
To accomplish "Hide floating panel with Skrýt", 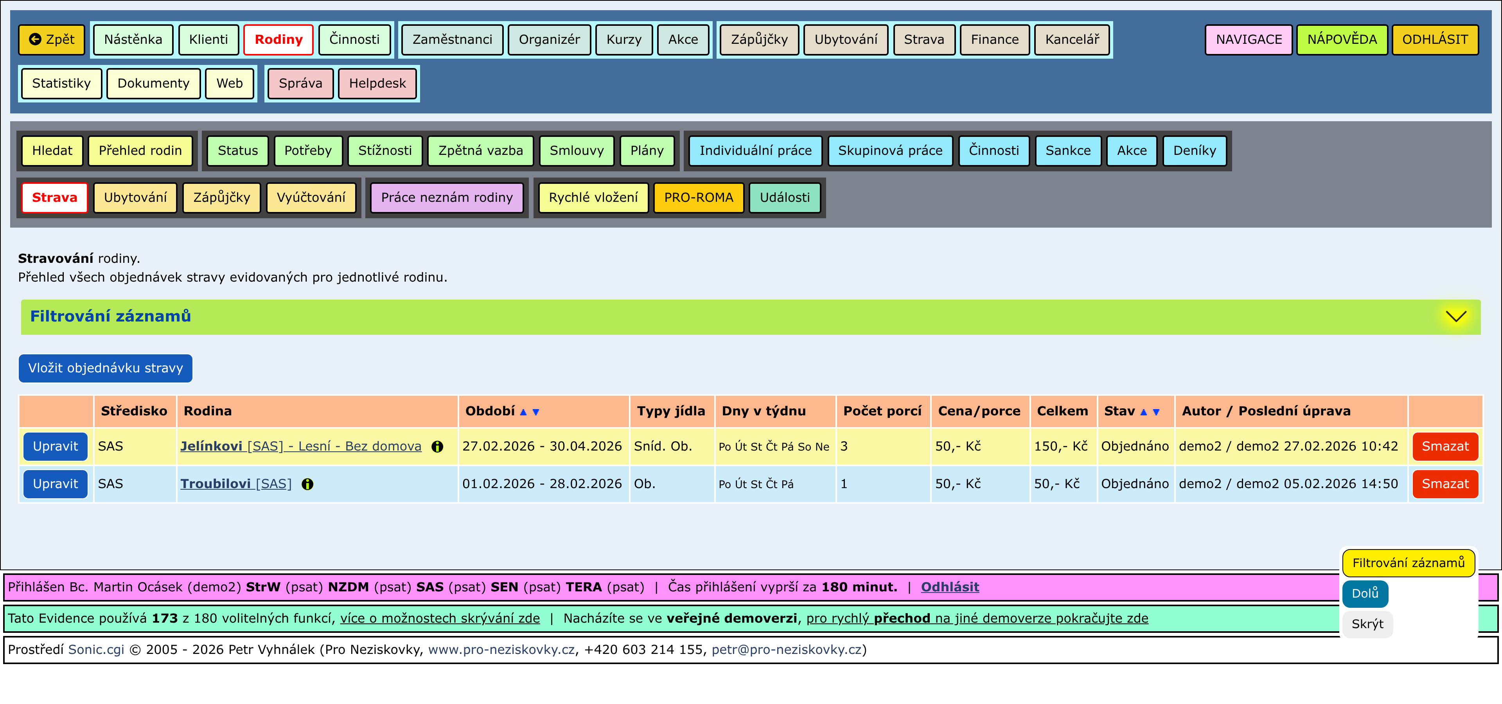I will coord(1367,624).
